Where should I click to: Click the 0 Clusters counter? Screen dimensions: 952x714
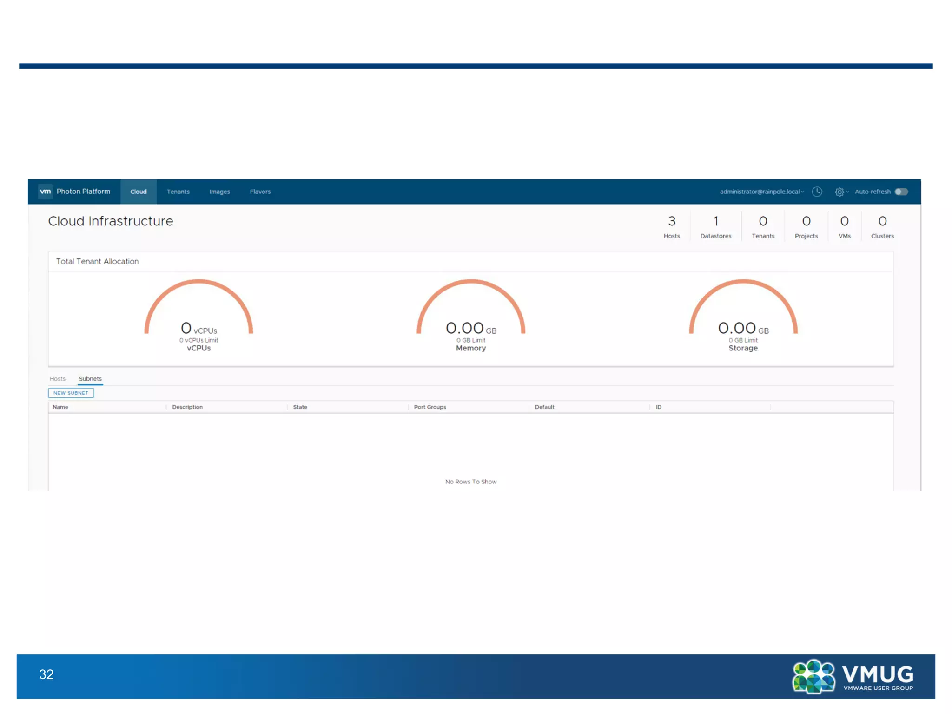(x=882, y=227)
